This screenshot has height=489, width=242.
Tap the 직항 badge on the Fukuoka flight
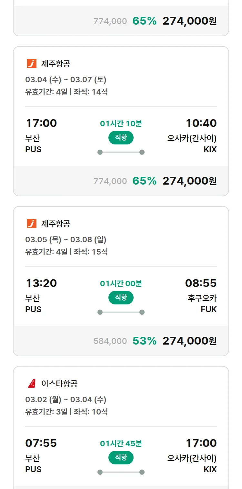[x=121, y=298]
